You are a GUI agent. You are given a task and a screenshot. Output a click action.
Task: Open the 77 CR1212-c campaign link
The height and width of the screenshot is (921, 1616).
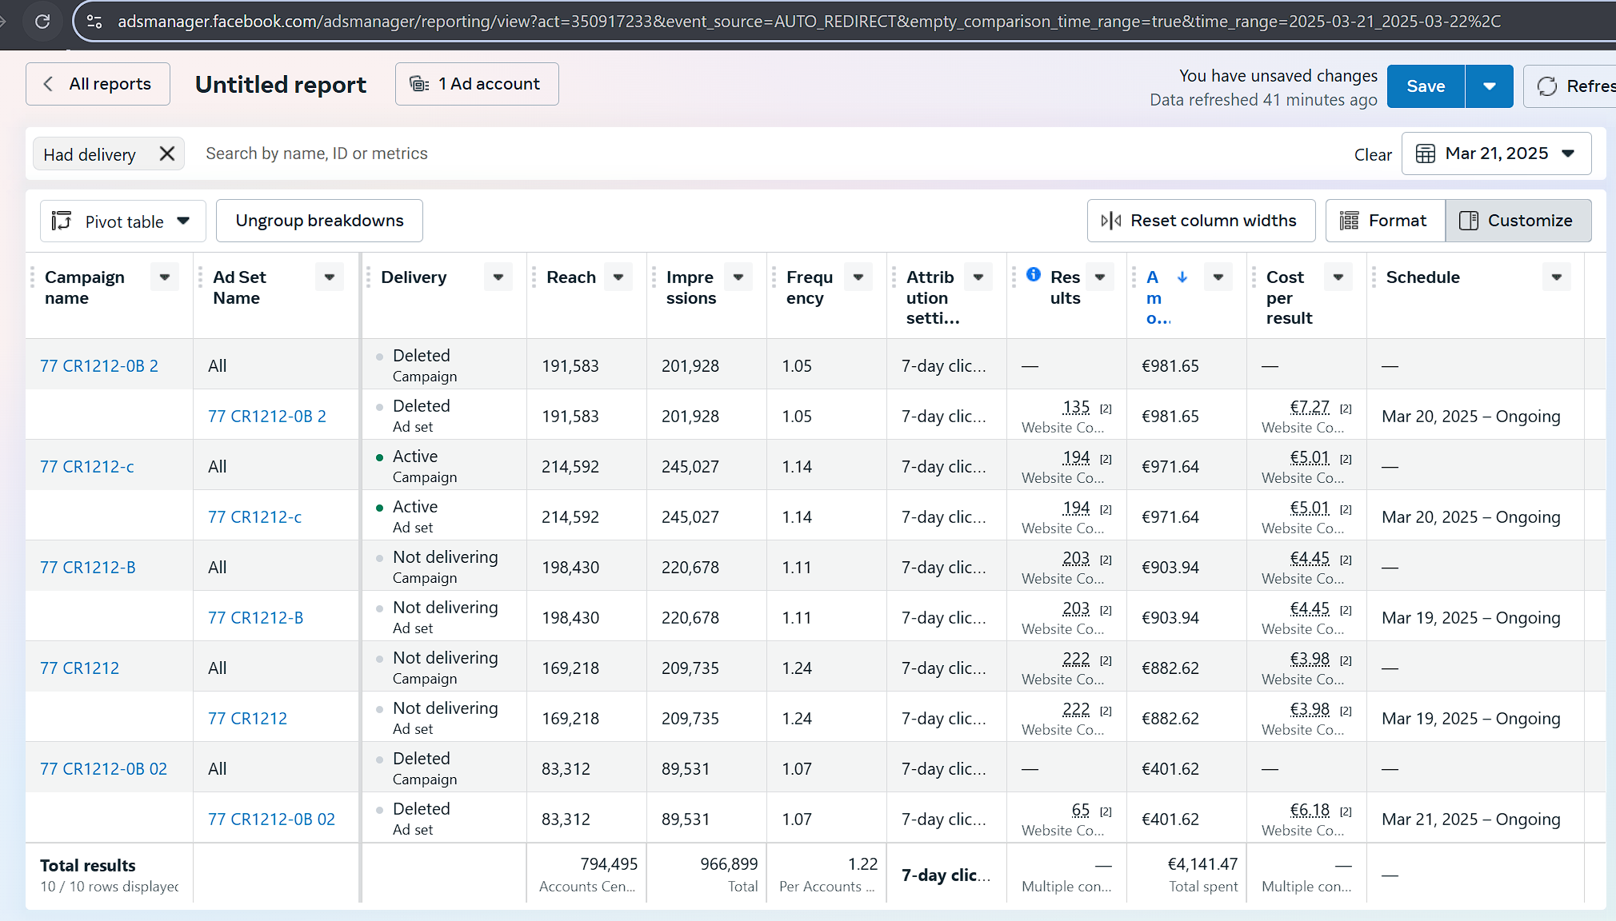[87, 467]
